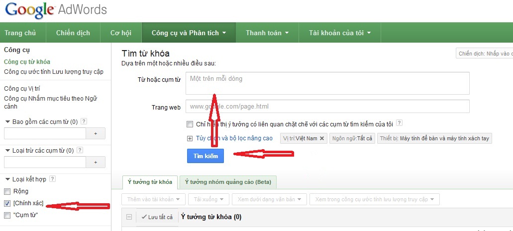Collapse the Loại kết hợp section
The width and height of the screenshot is (513, 231).
(7, 179)
